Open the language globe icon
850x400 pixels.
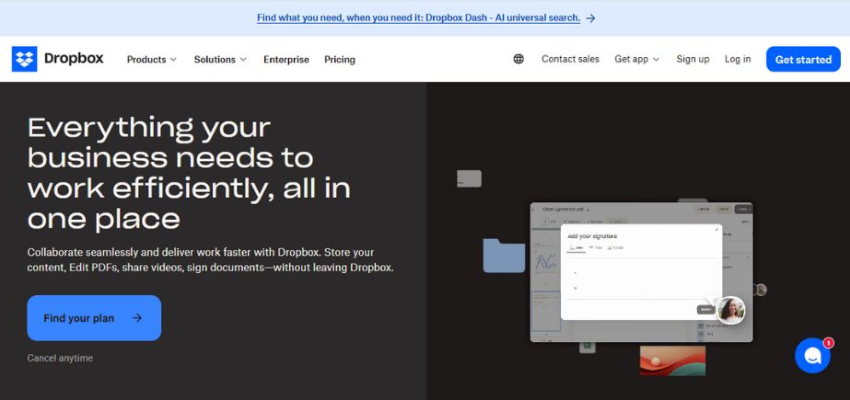(x=518, y=59)
